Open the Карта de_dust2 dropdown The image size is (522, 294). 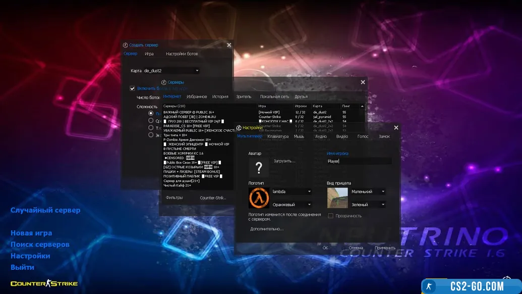[171, 71]
